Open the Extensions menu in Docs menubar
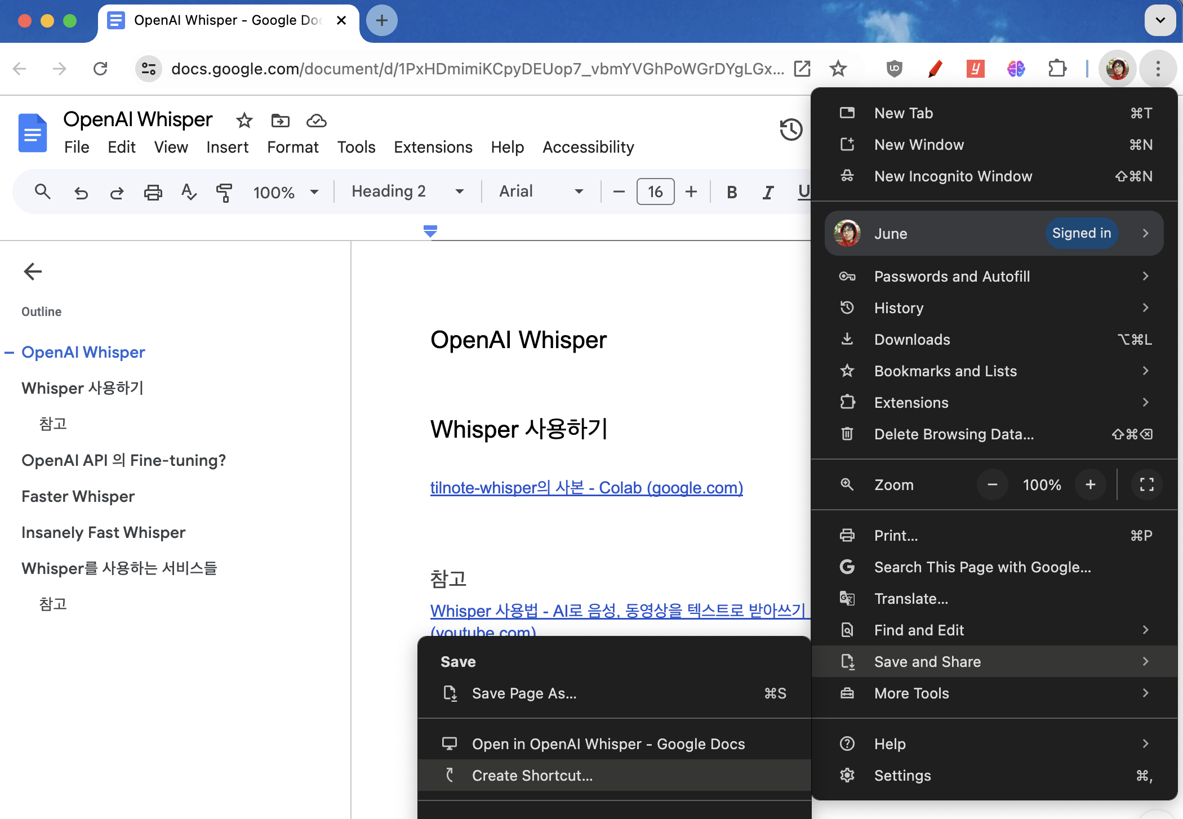The image size is (1183, 819). click(433, 147)
